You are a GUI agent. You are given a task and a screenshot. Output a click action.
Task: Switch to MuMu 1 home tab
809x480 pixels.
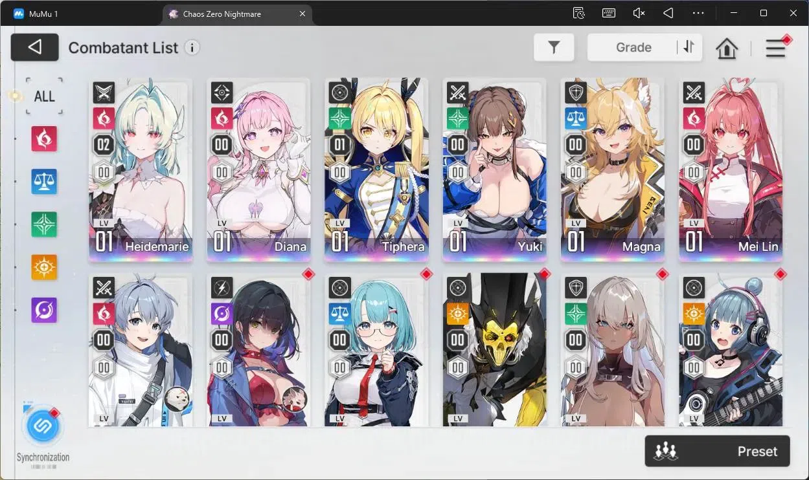44,14
